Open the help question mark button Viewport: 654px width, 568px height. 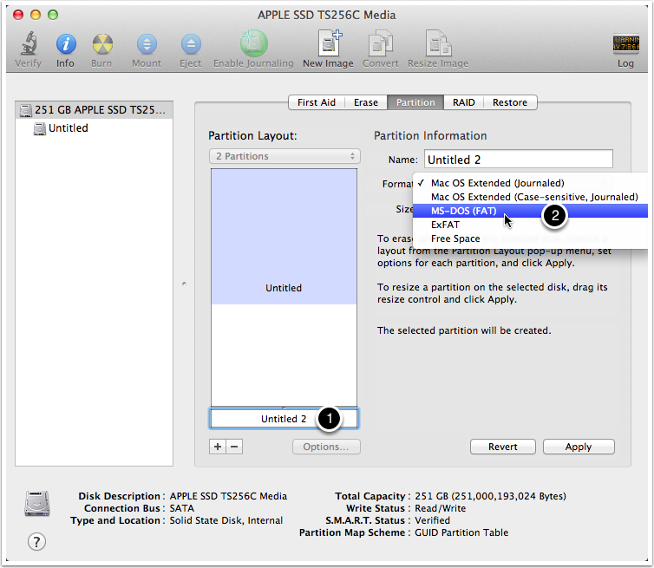[36, 542]
